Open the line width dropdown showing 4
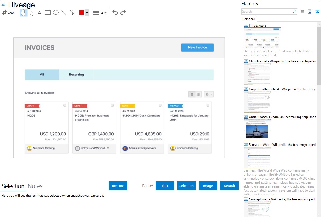The height and width of the screenshot is (217, 321). click(104, 13)
